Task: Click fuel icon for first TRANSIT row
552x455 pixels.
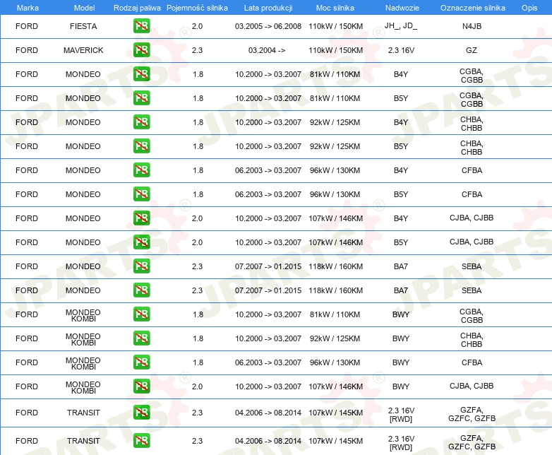Action: tap(141, 413)
